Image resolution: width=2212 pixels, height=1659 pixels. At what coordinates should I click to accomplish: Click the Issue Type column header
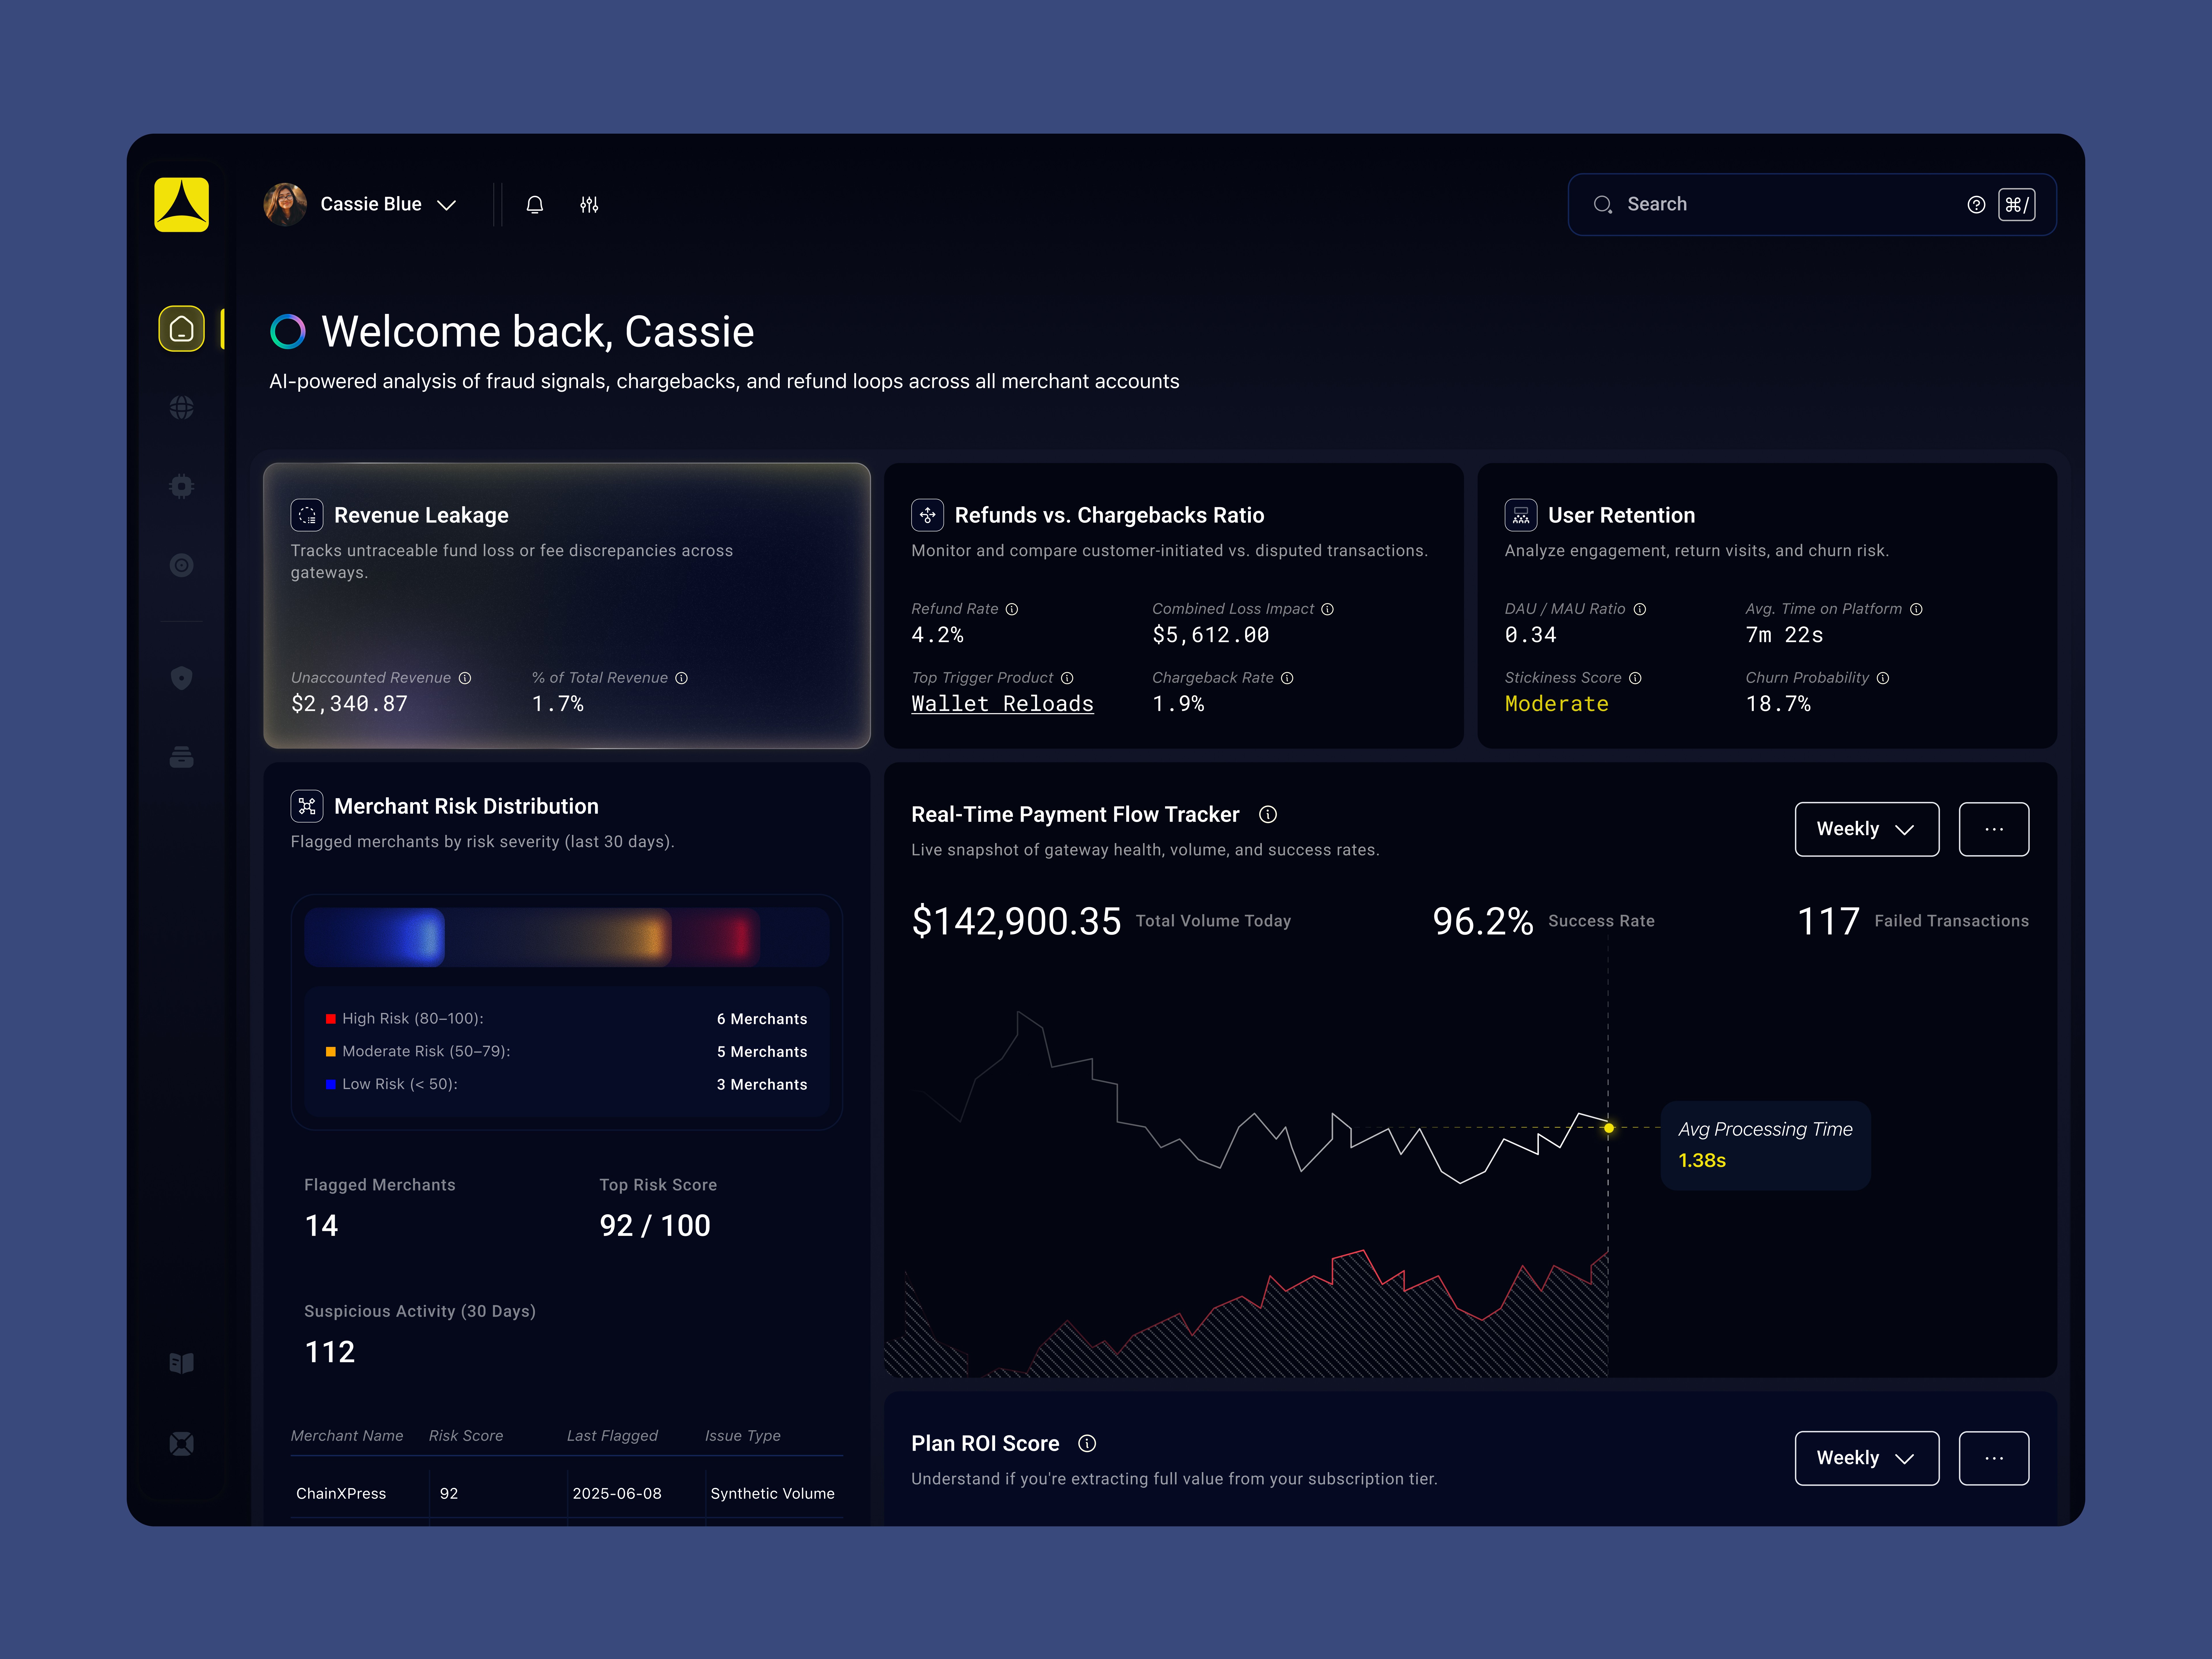point(743,1436)
